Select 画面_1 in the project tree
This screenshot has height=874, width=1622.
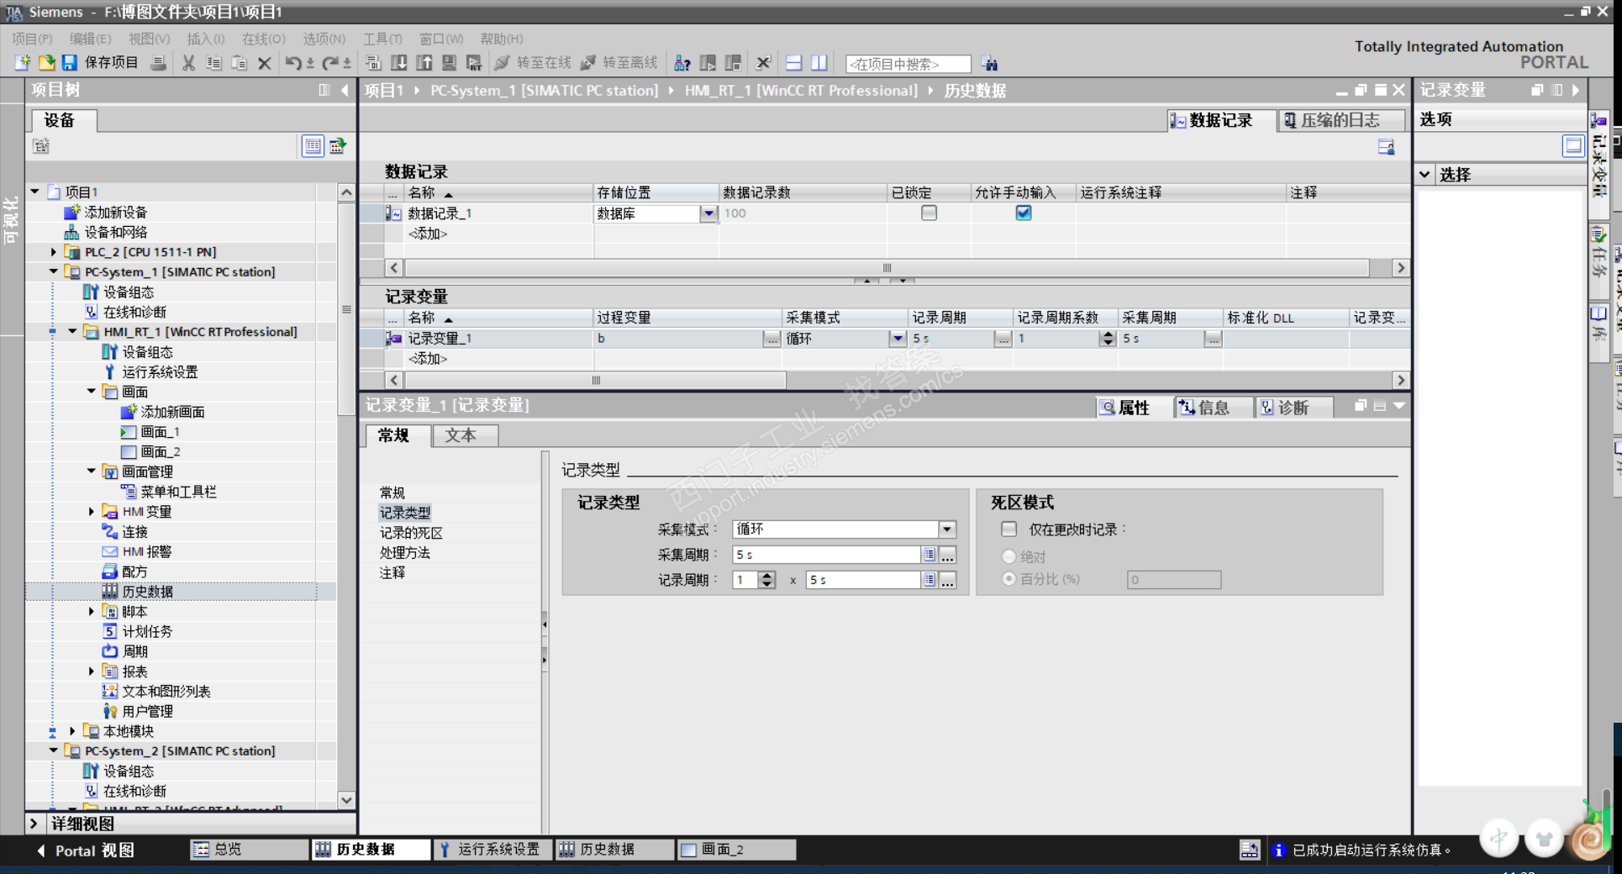coord(160,432)
